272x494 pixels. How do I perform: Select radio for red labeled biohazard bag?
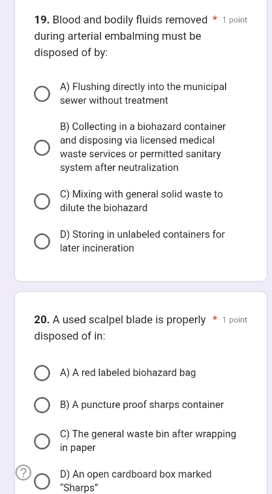[x=42, y=373]
